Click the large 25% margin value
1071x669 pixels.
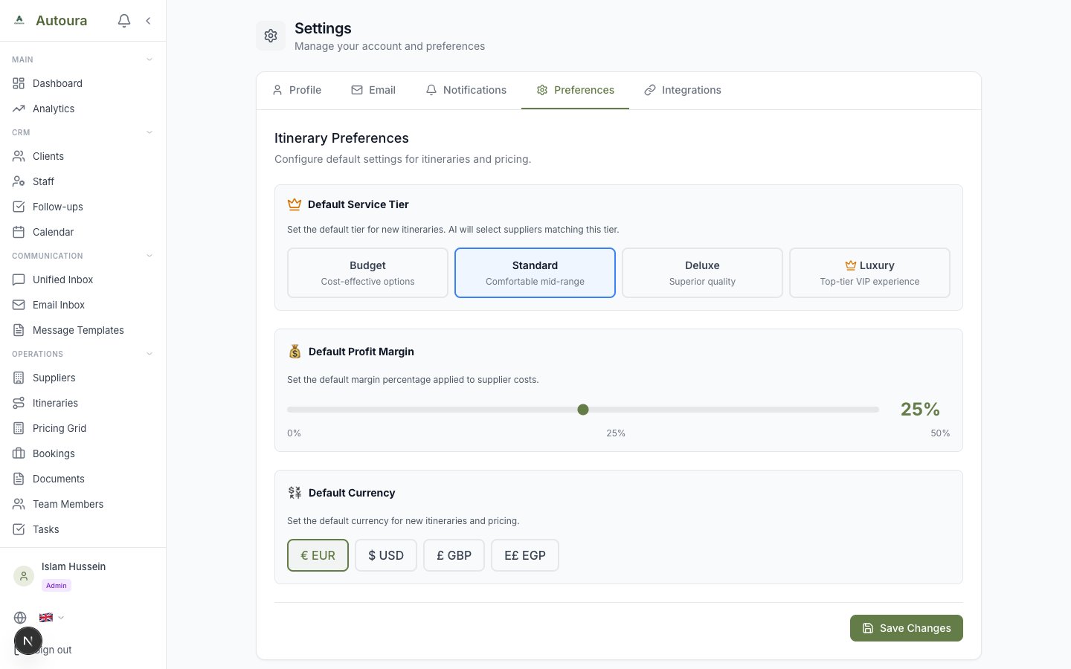[x=920, y=409]
